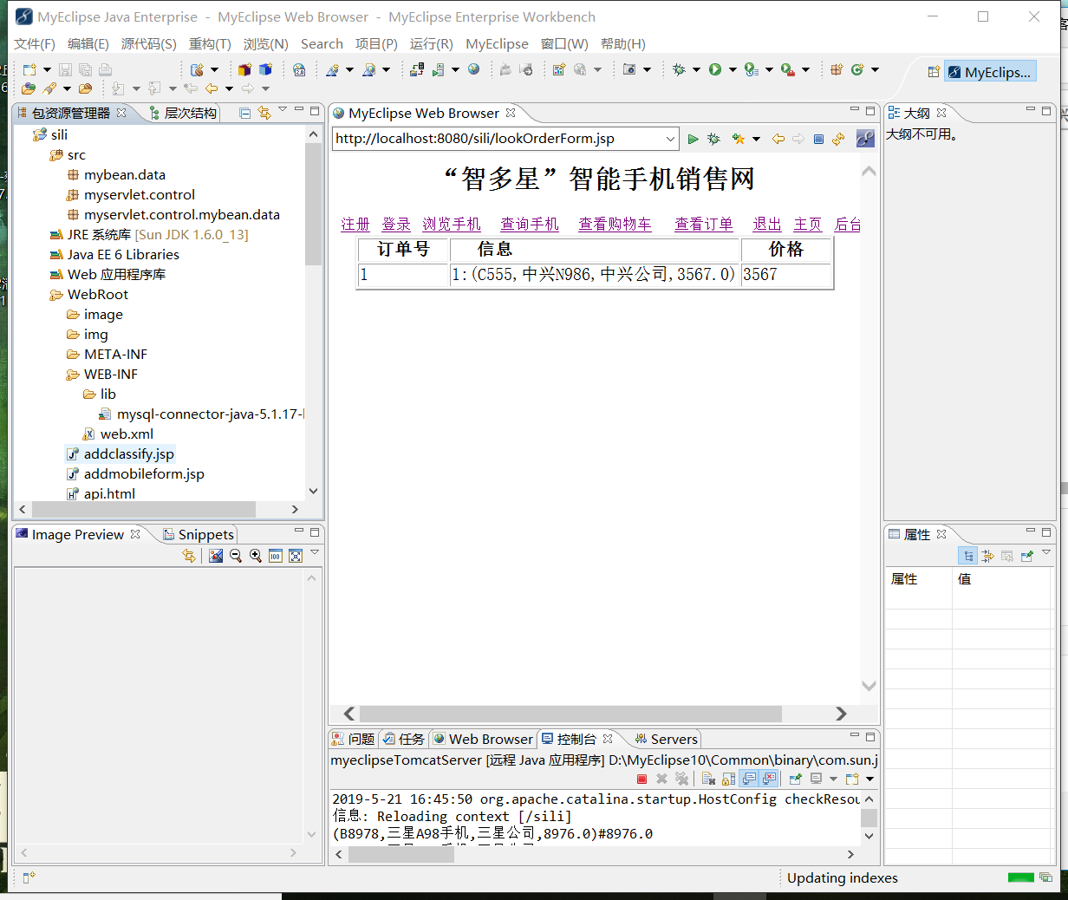Open the 文件(F) menu
Viewport: 1068px width, 900px height.
[x=35, y=43]
